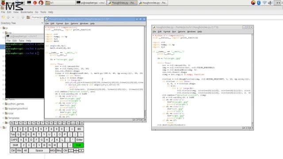Click the new folder icon in file manager toolbar

click(x=3, y=17)
